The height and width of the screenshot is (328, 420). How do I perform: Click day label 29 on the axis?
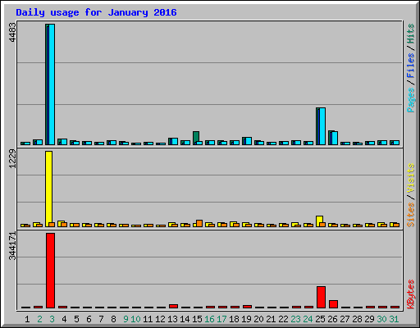point(369,319)
